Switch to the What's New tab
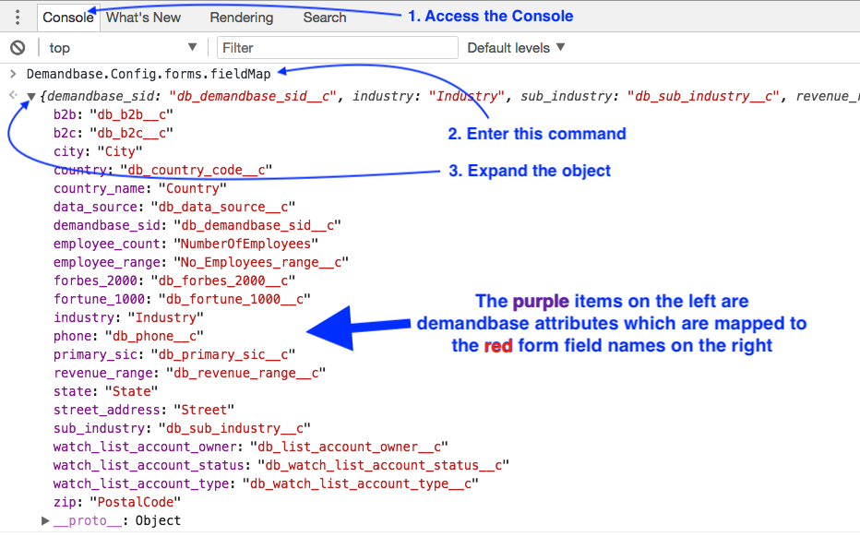860x537 pixels. click(x=143, y=18)
